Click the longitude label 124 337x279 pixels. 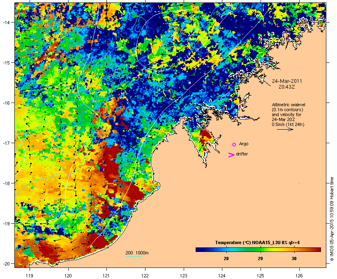click(x=222, y=276)
